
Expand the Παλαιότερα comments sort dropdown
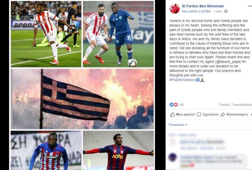178,125
